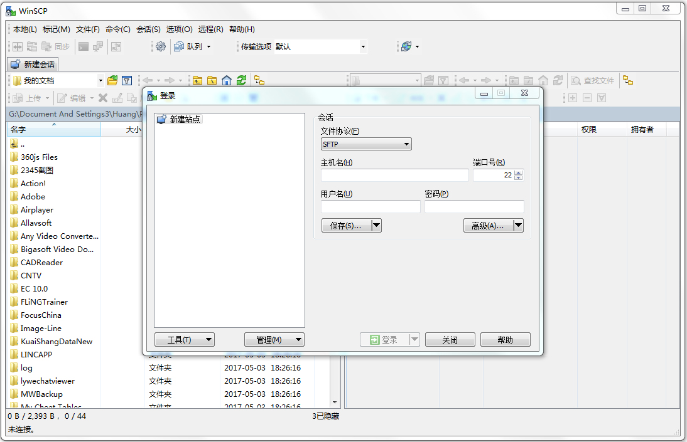Open the 我的文档 local drive dropdown
Screen dimensions: 687x442
tap(57, 80)
